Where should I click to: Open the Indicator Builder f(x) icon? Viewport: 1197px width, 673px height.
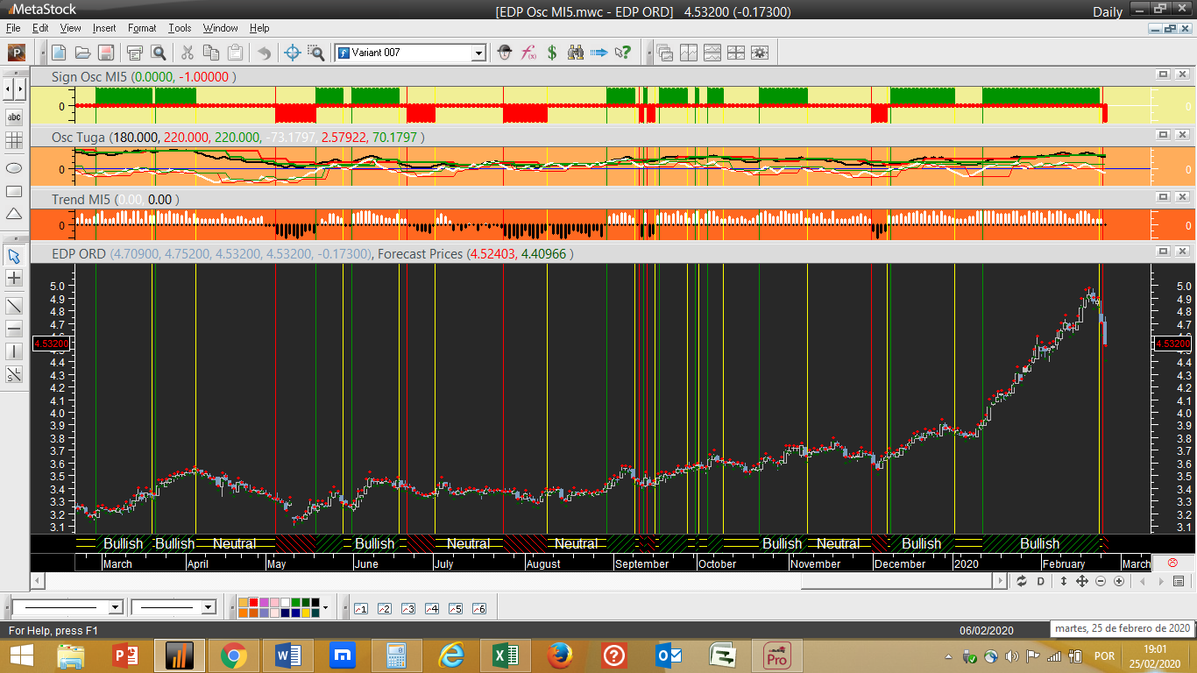tap(528, 53)
